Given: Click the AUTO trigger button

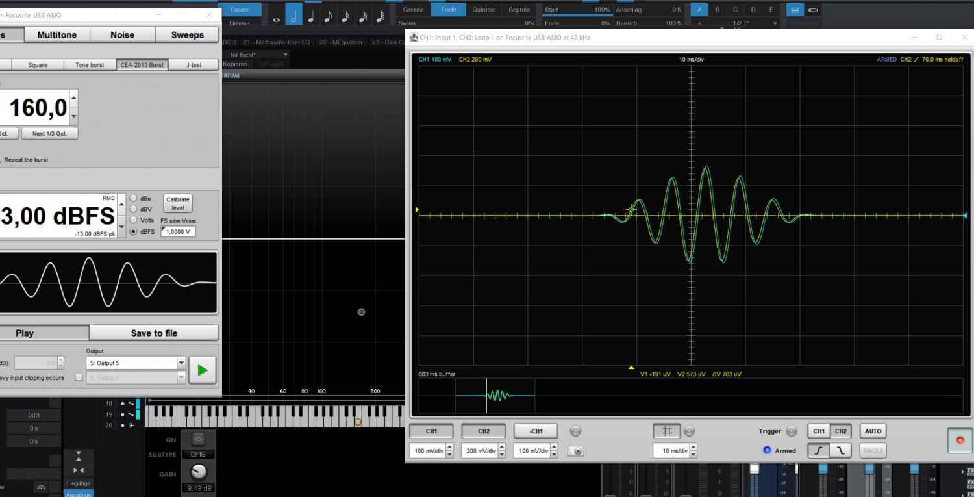Looking at the screenshot, I should point(873,431).
